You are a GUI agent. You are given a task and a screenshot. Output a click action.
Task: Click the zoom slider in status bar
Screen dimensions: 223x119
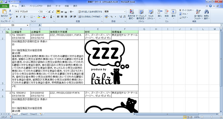[211, 117]
